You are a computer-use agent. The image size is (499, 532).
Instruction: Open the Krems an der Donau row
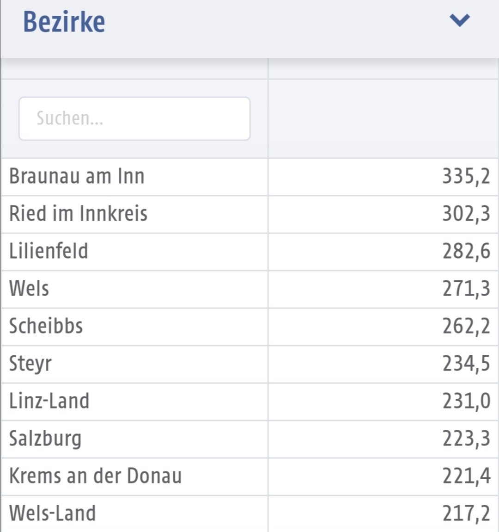coord(249,476)
